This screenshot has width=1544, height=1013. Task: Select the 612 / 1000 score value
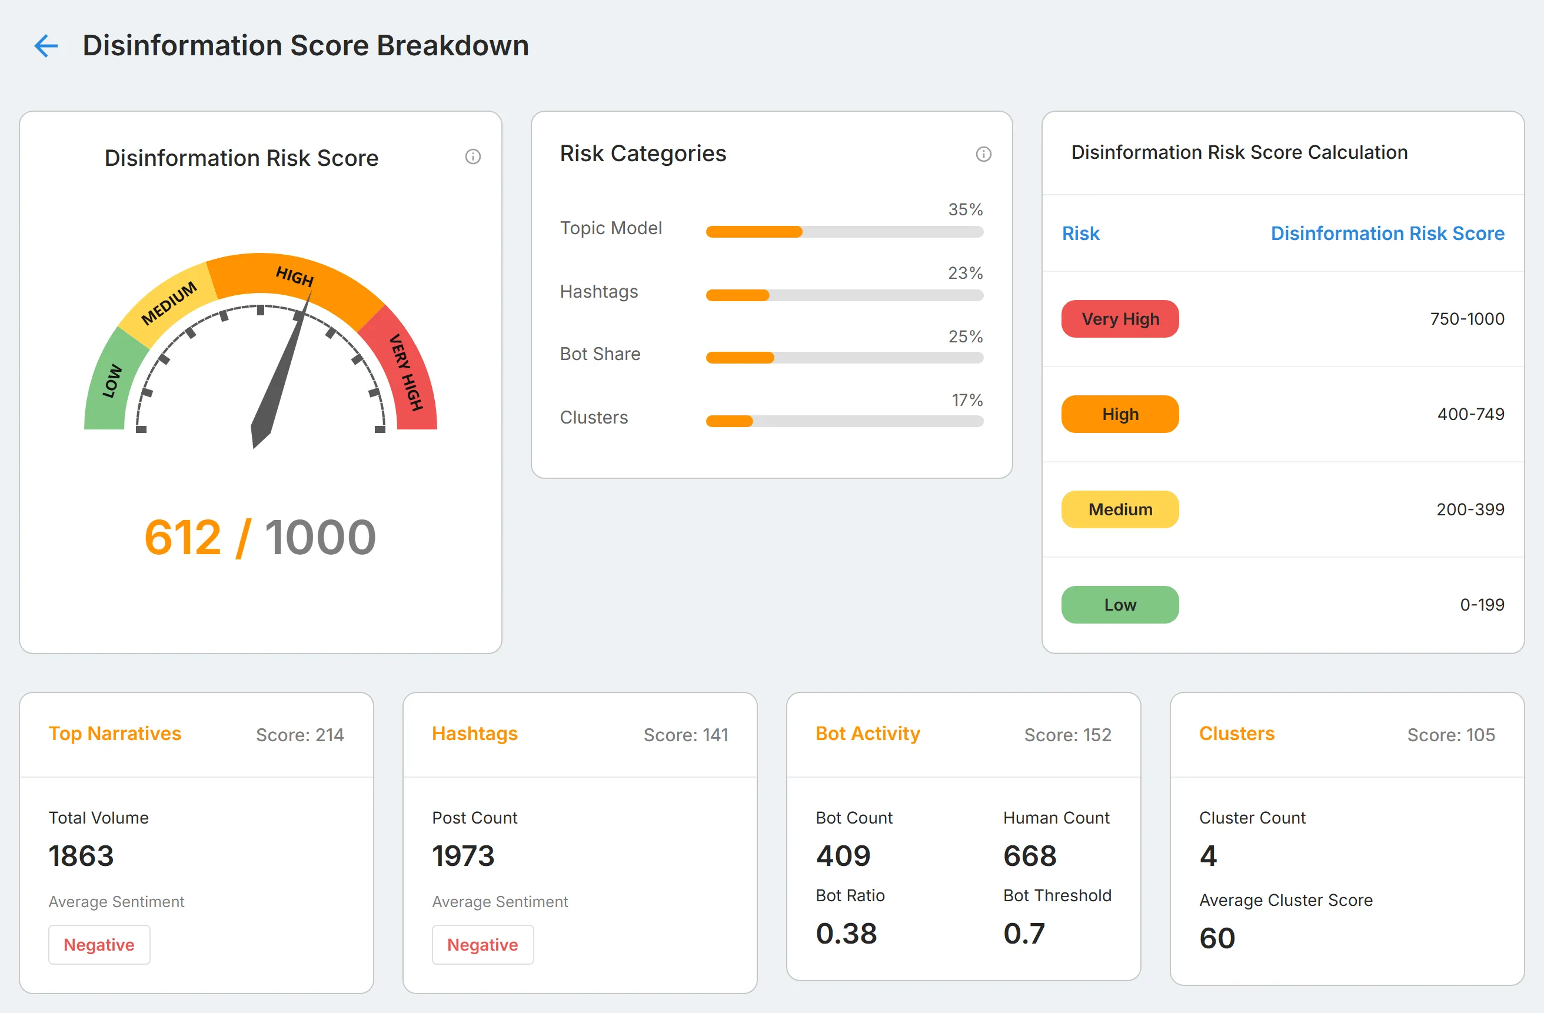pyautogui.click(x=260, y=538)
